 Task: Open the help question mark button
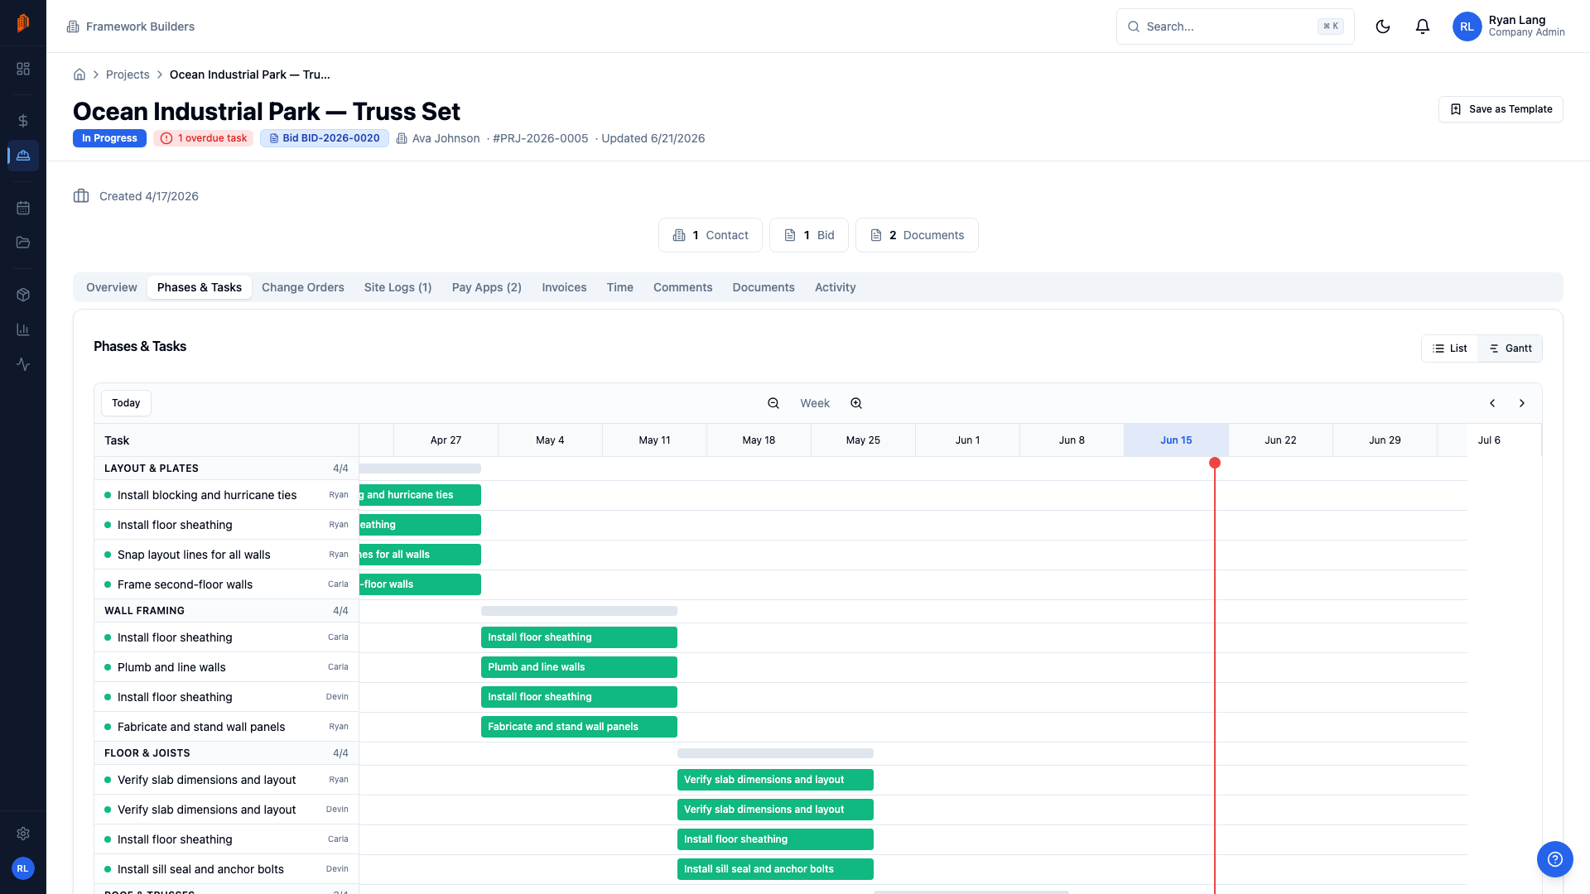point(1555,859)
